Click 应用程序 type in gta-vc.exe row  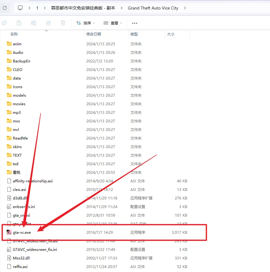138,233
